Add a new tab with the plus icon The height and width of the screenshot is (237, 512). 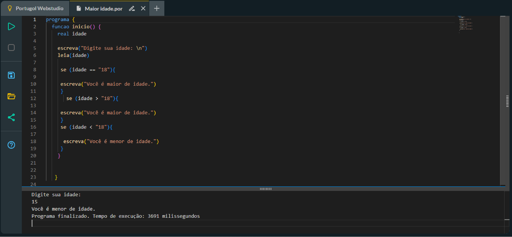[x=157, y=9]
